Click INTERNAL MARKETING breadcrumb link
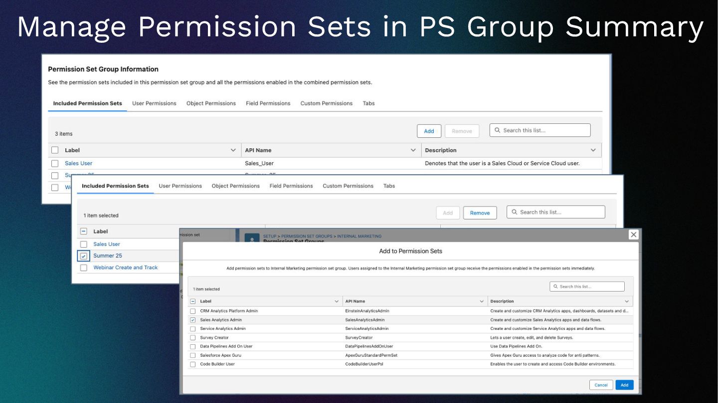The height and width of the screenshot is (403, 718). point(359,236)
